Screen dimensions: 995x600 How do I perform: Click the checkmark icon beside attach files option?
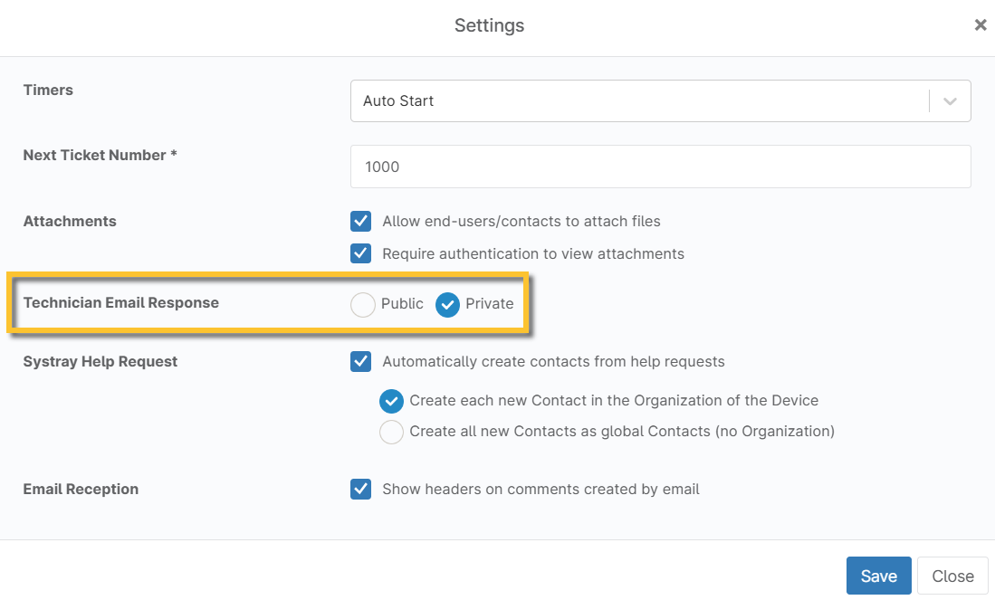(360, 221)
